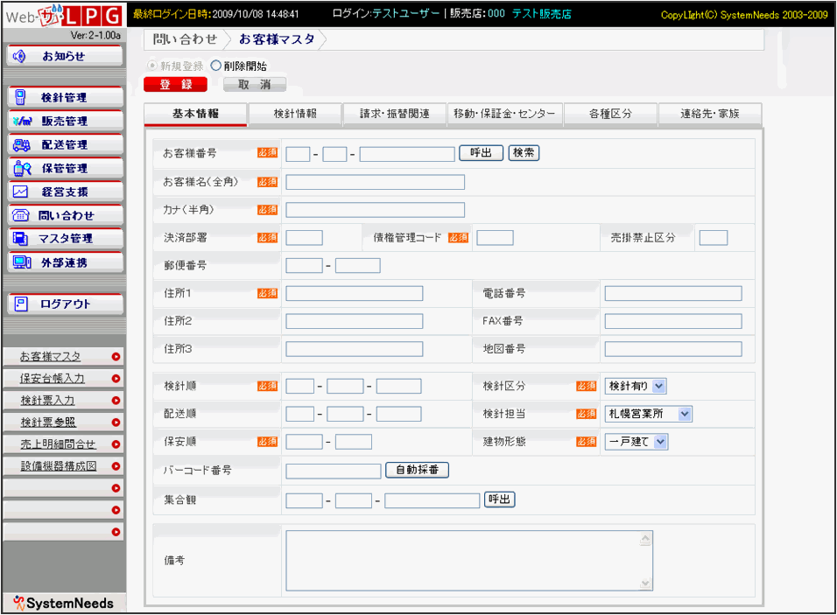Click the 地図番号 input field
The height and width of the screenshot is (615, 837).
[x=673, y=349]
